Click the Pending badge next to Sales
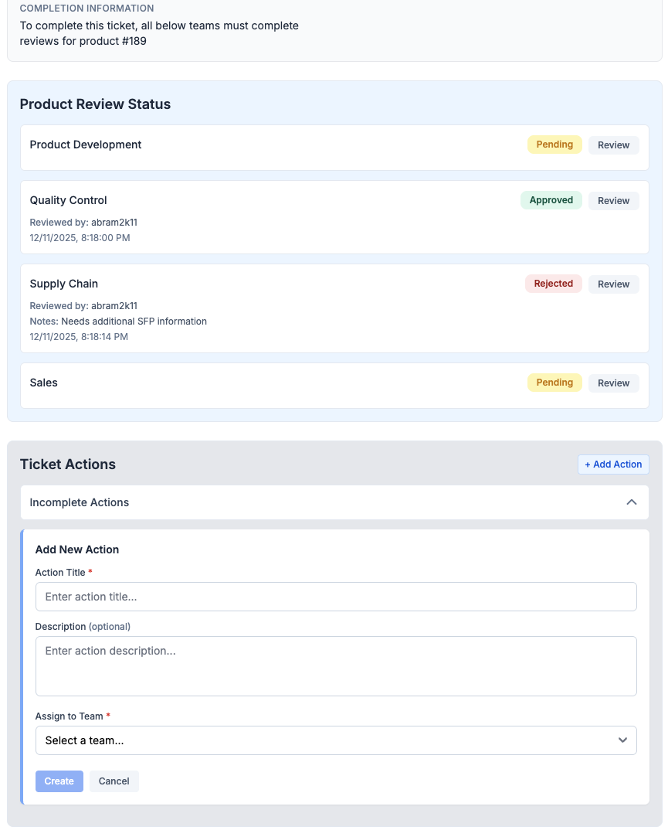 pos(554,383)
